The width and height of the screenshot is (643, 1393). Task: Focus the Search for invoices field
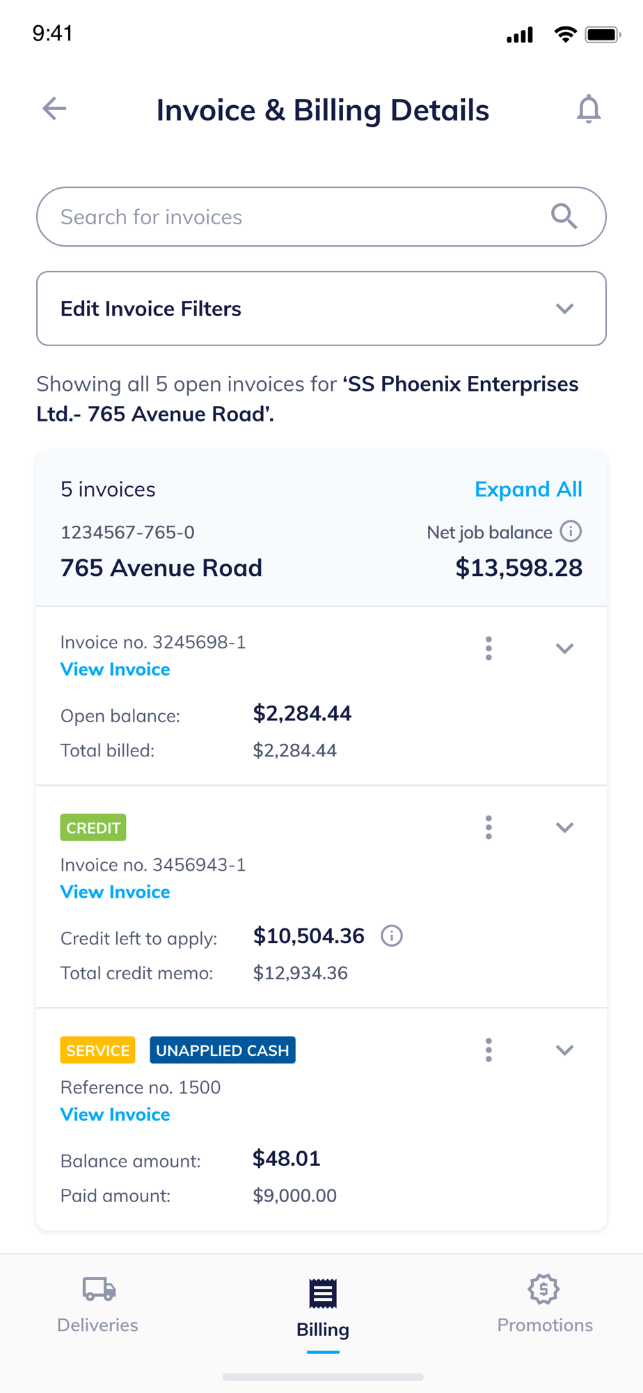tap(292, 217)
